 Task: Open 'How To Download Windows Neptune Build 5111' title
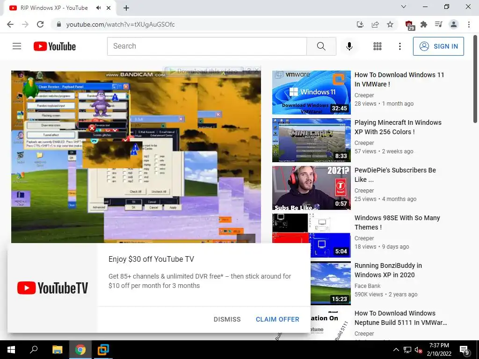pos(400,318)
